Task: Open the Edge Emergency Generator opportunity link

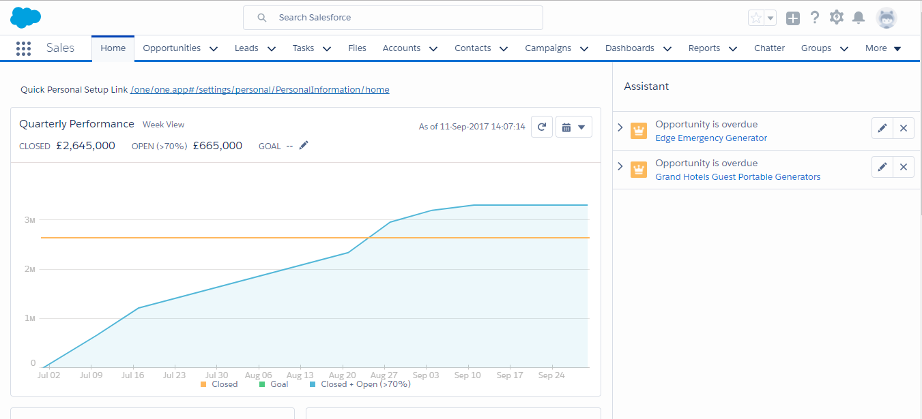Action: [x=711, y=138]
